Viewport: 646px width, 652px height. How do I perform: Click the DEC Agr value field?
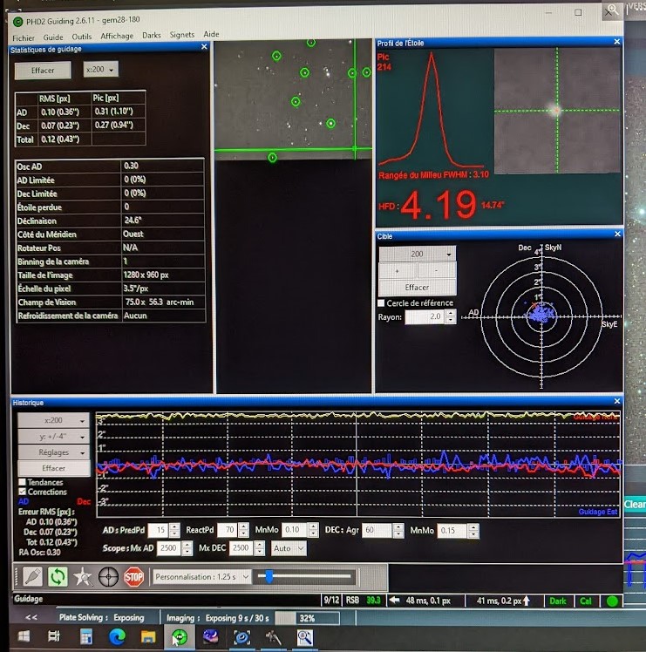tap(377, 530)
